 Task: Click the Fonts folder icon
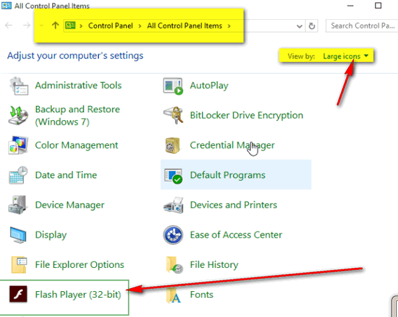173,295
